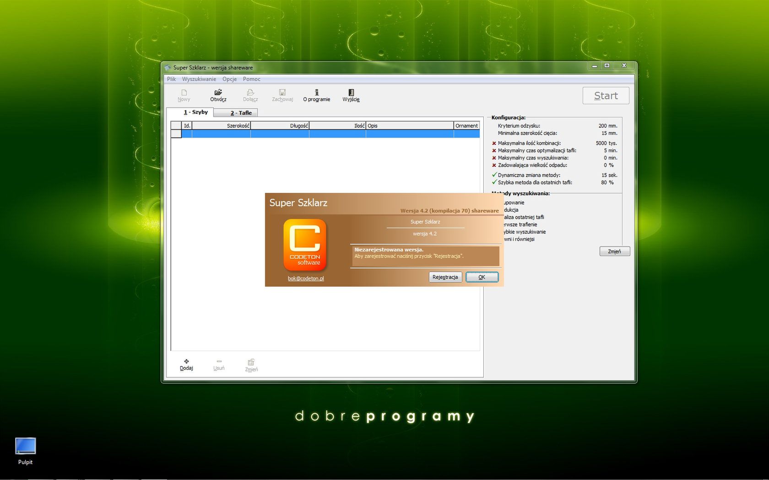The image size is (769, 480).
Task: Click the Zmień button in the config panel
Action: [614, 251]
